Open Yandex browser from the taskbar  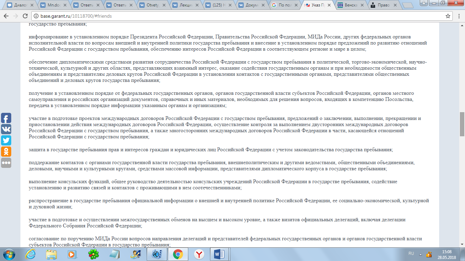click(x=199, y=254)
